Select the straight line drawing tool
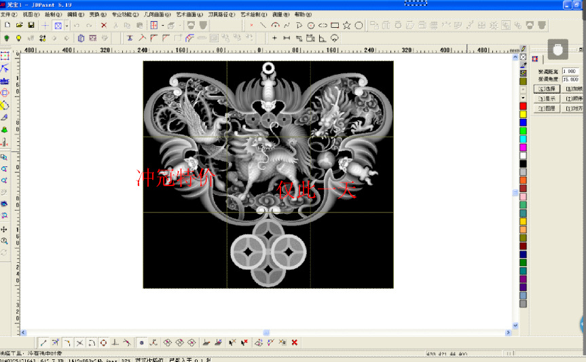This screenshot has height=362, width=586. tap(263, 25)
